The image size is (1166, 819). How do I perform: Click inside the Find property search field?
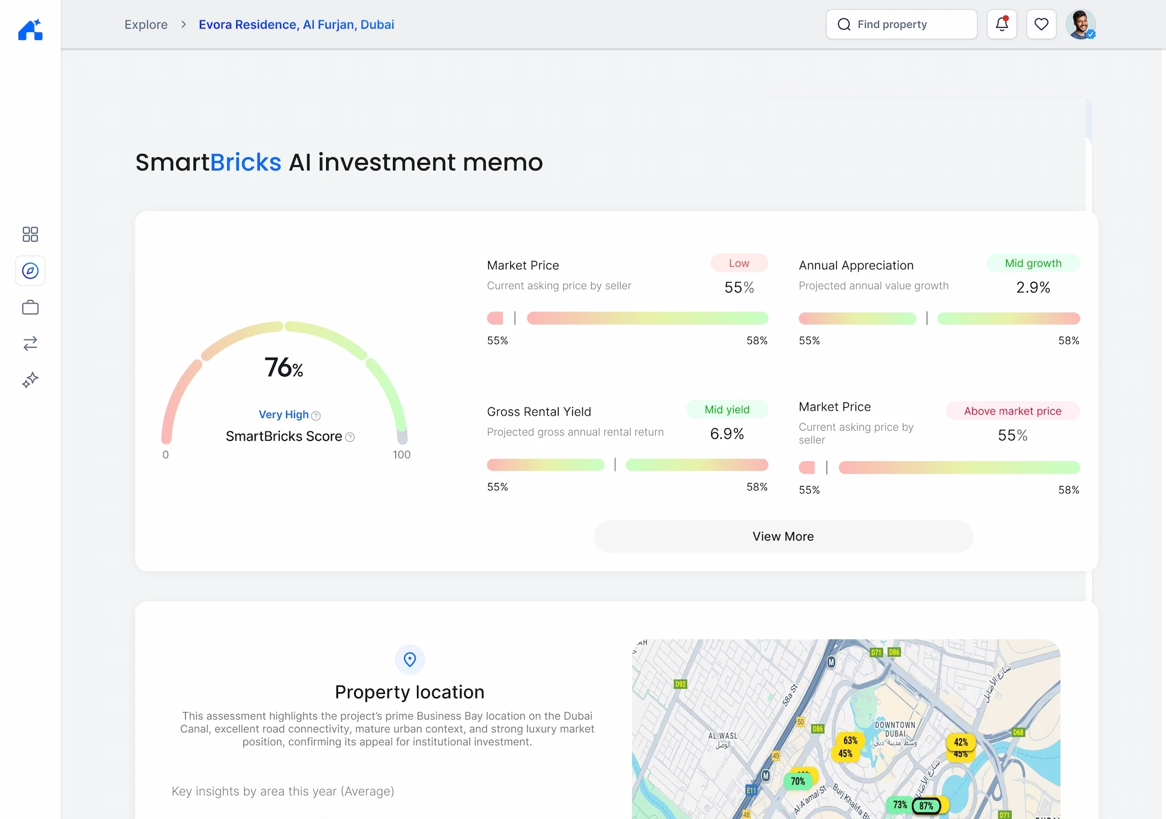[x=893, y=24]
